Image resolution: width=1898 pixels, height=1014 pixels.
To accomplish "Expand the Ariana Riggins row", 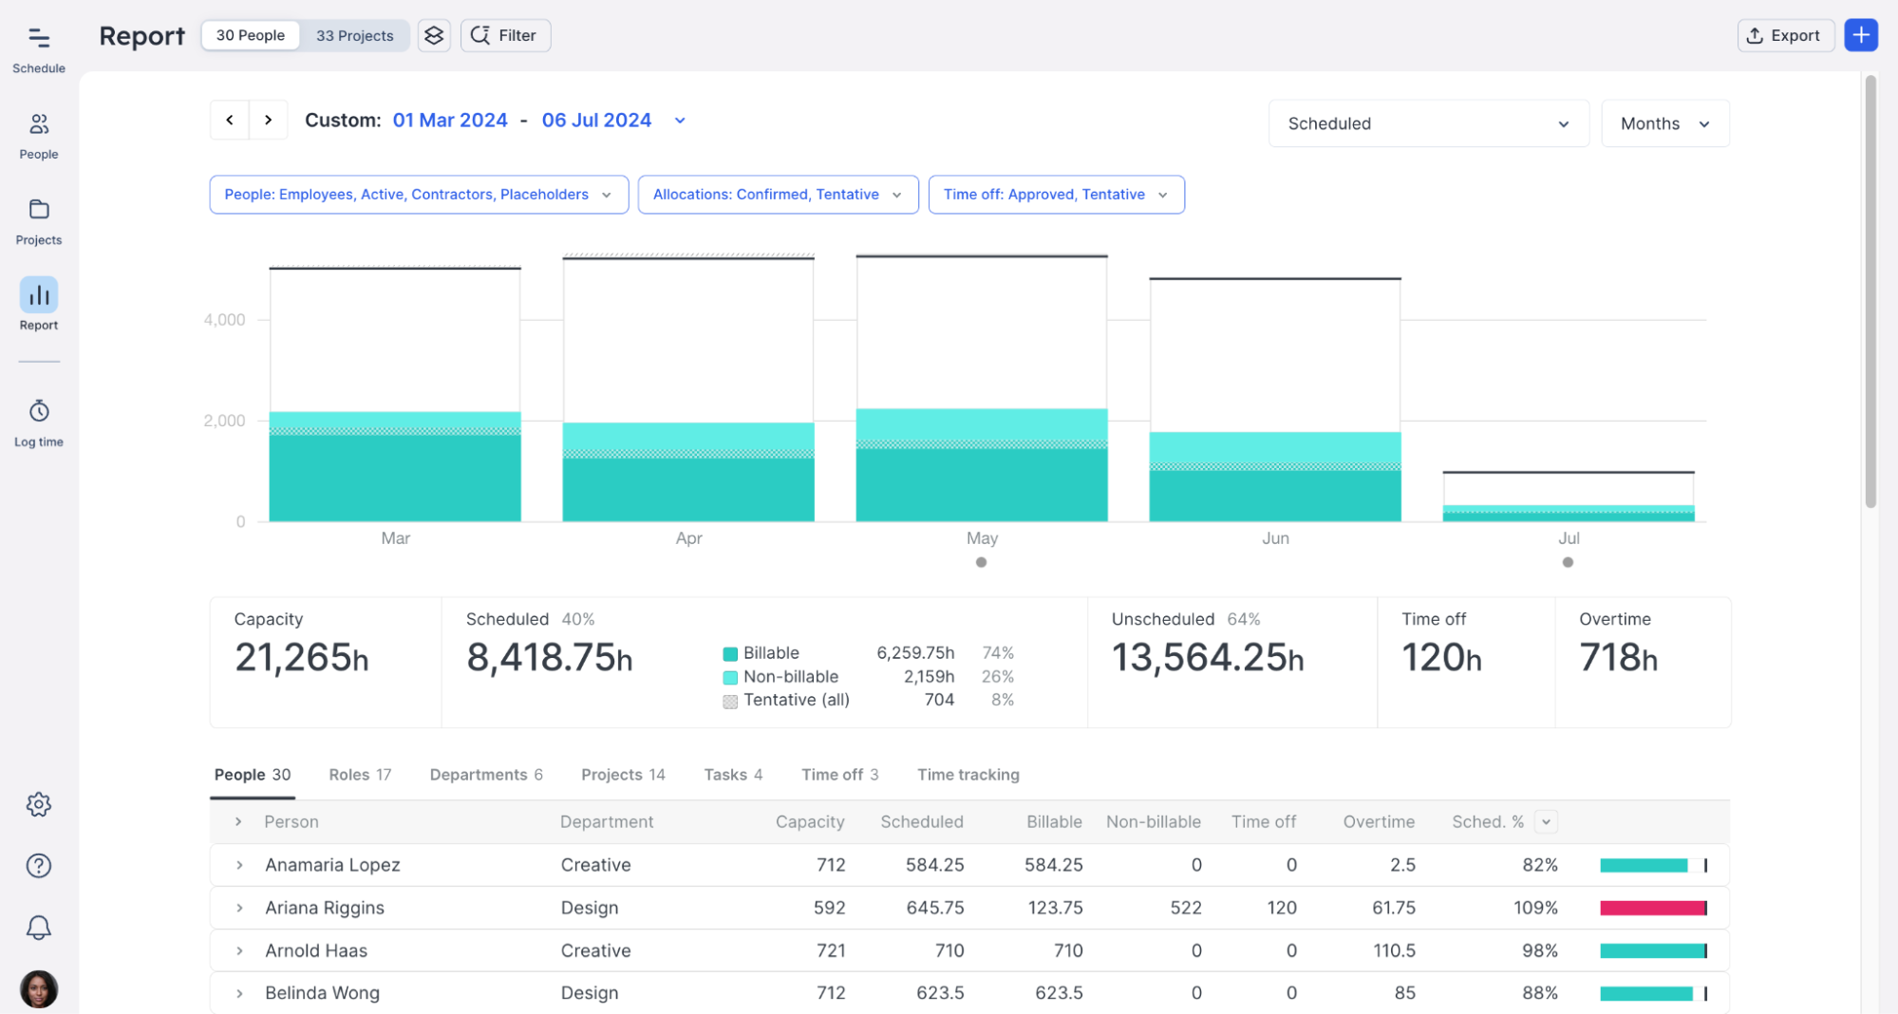I will tap(239, 908).
